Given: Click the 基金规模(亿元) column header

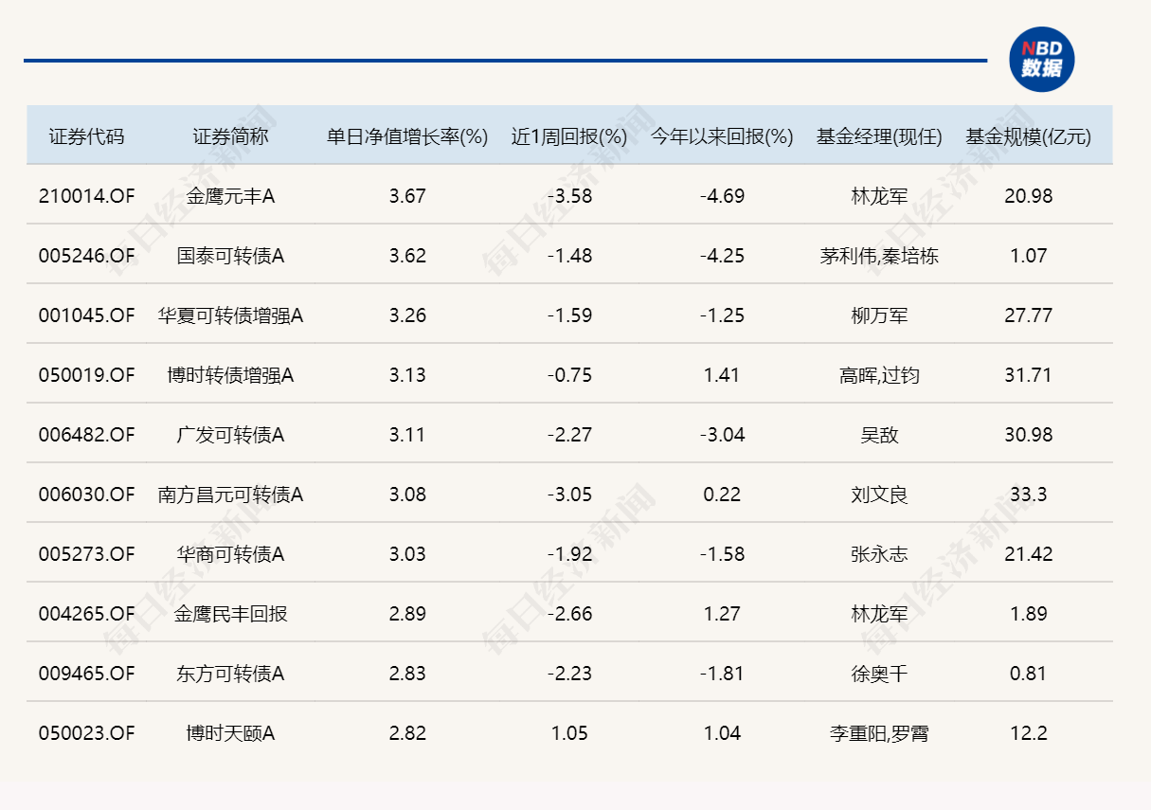Looking at the screenshot, I should (x=1028, y=136).
